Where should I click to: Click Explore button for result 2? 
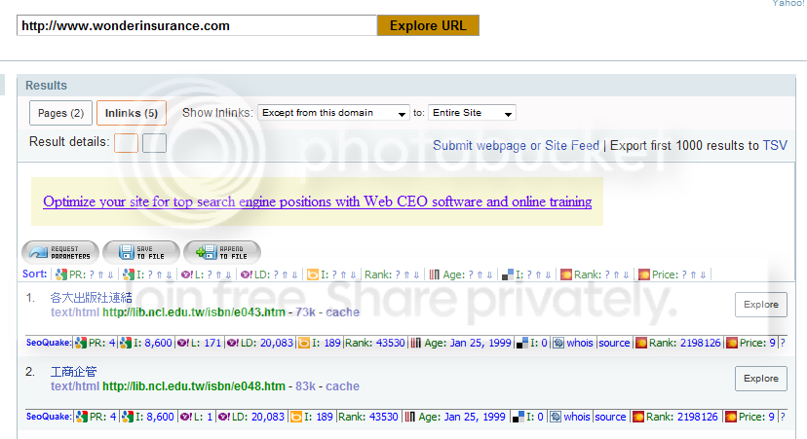pos(760,379)
